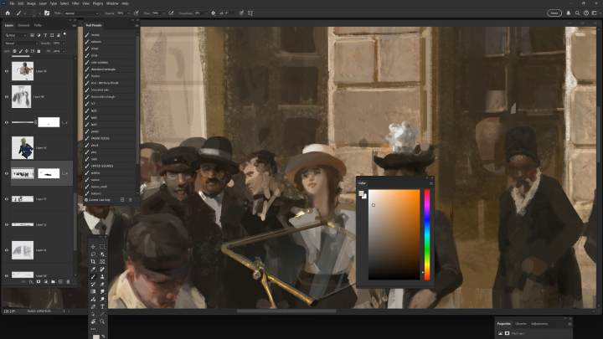Select the Pen tool
The height and width of the screenshot is (339, 603).
pos(93,306)
